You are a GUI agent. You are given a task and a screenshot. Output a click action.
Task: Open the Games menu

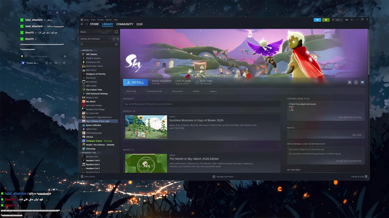(x=108, y=20)
